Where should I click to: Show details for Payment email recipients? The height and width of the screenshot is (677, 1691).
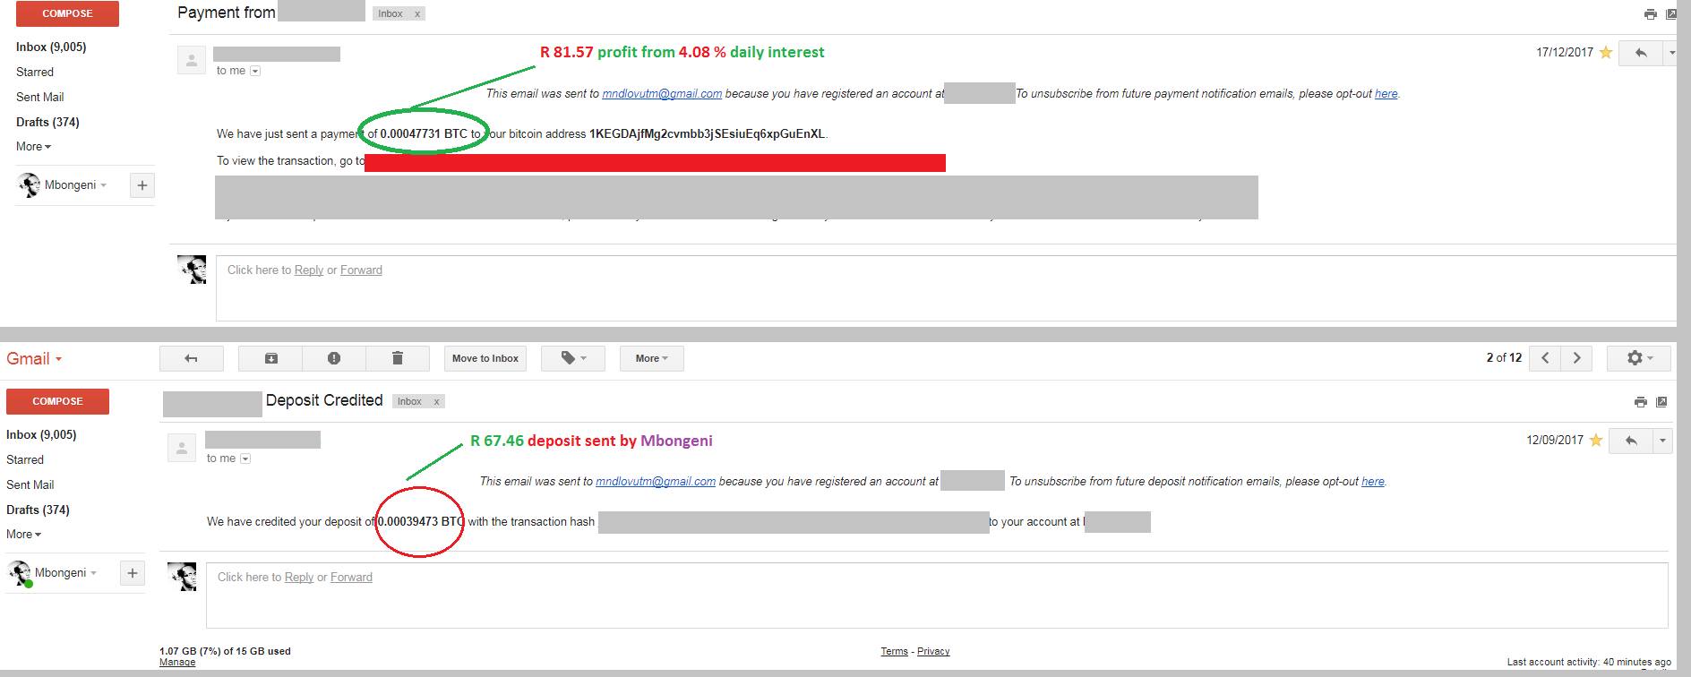255,71
